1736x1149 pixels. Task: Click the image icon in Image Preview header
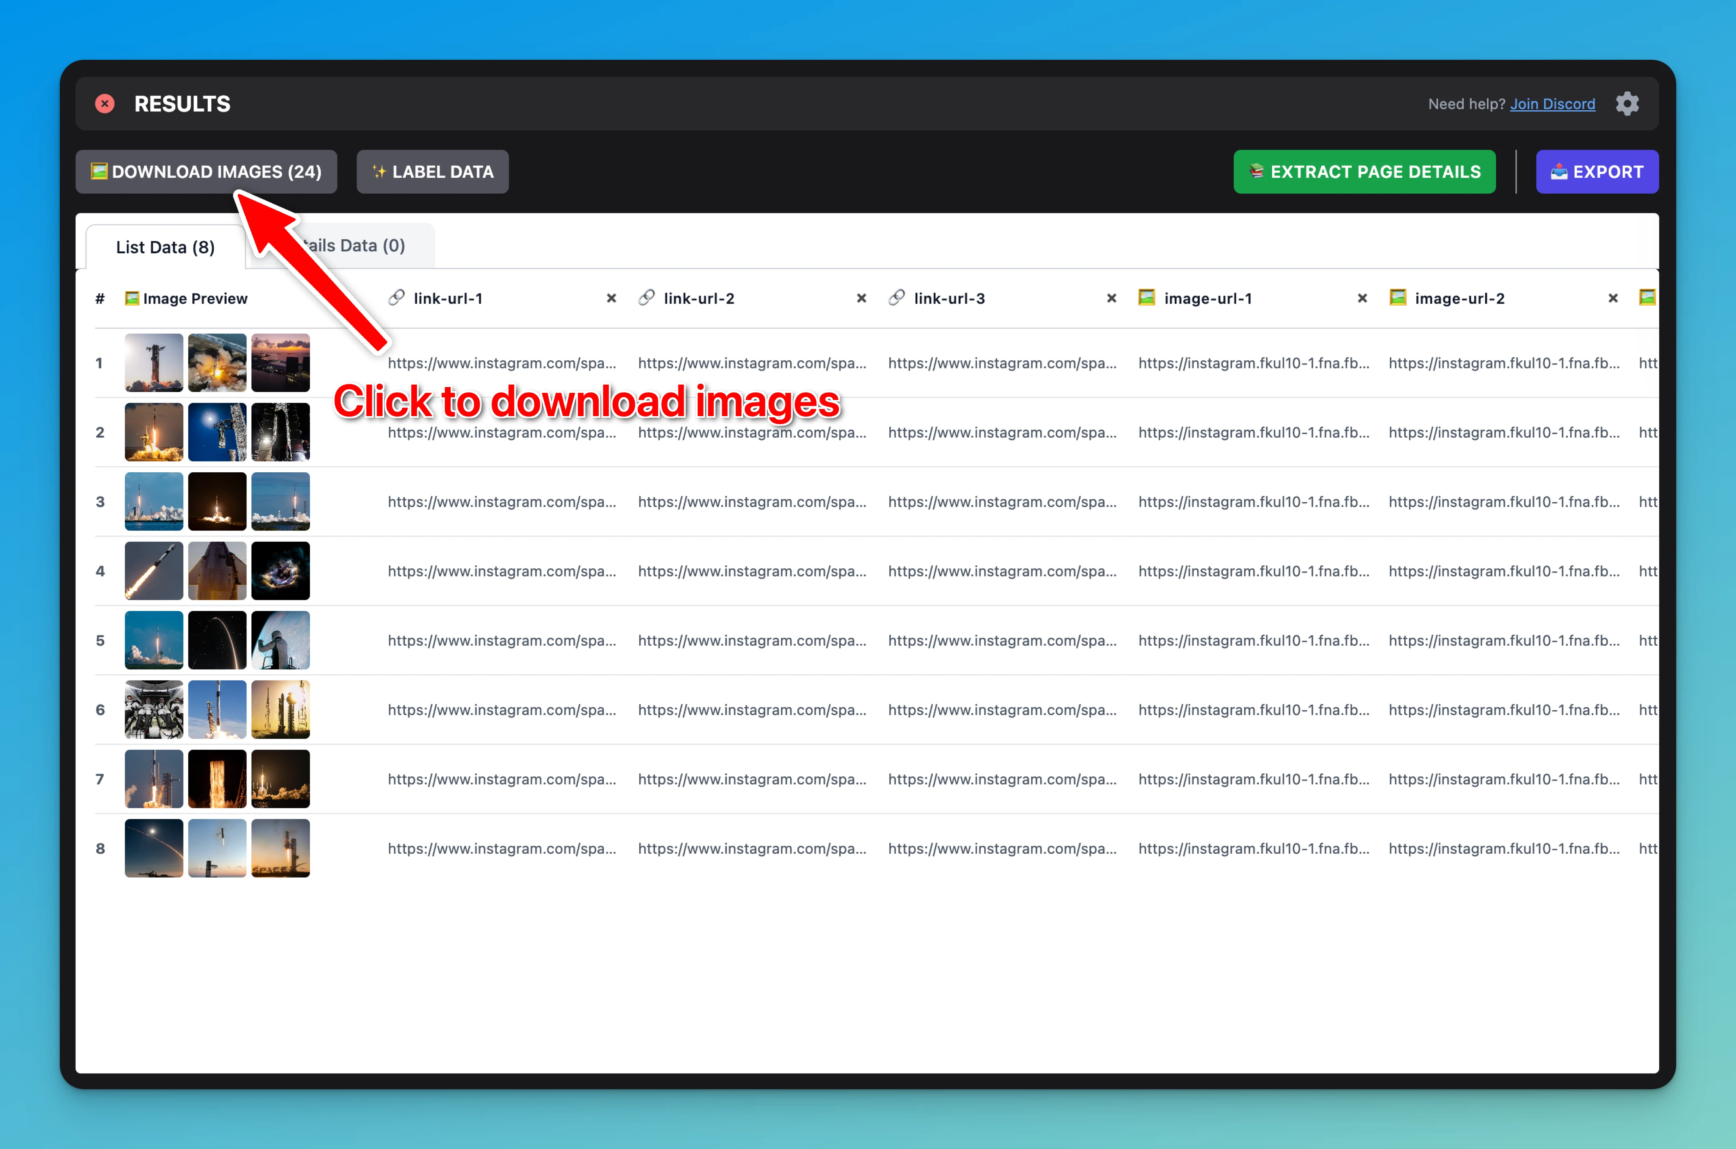132,298
